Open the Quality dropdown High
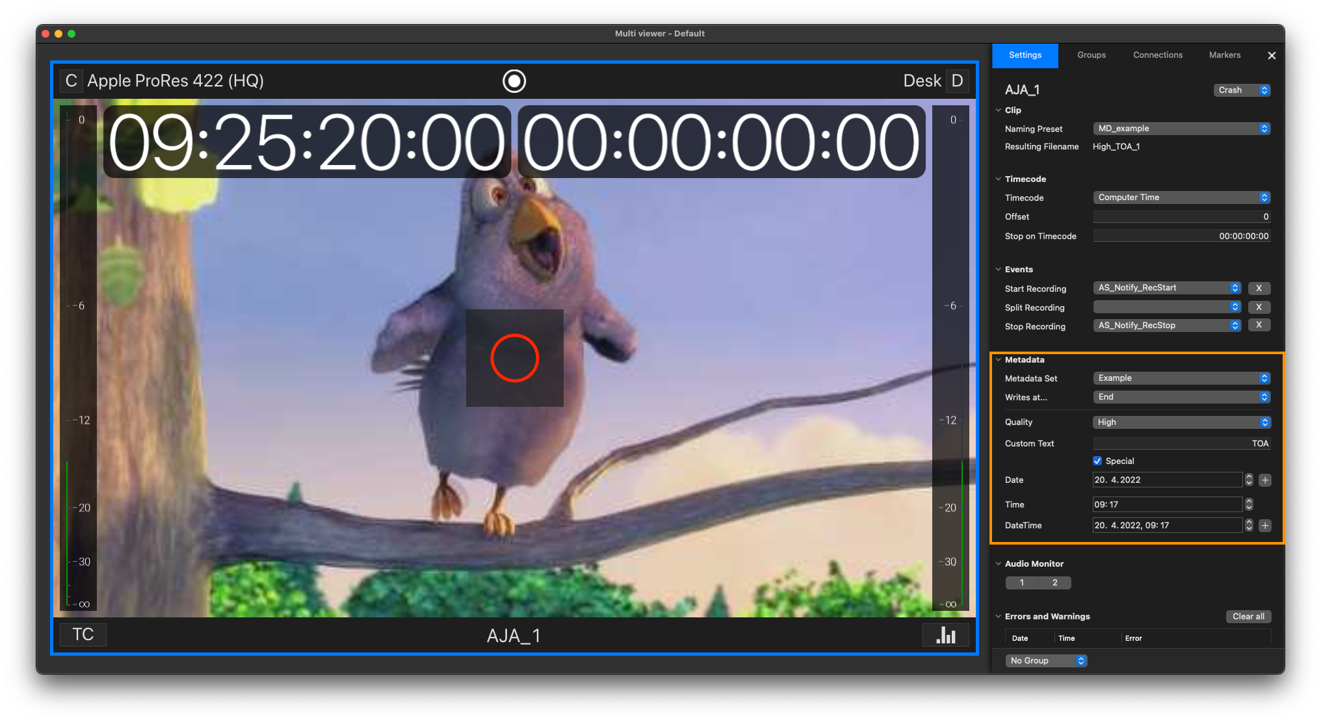This screenshot has width=1321, height=722. [x=1181, y=422]
